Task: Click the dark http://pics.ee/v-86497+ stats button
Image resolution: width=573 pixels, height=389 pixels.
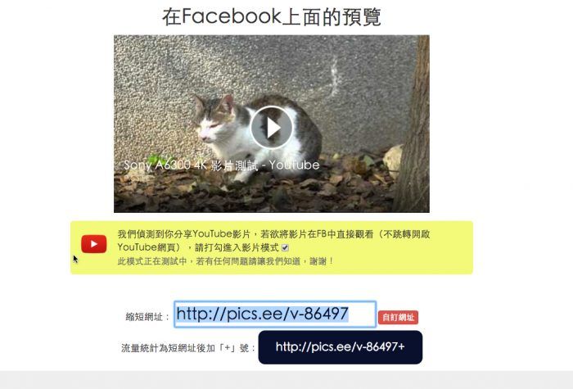Action: pyautogui.click(x=341, y=347)
